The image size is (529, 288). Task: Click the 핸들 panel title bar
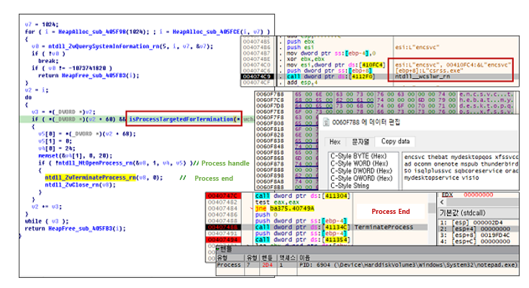pyautogui.click(x=367, y=250)
